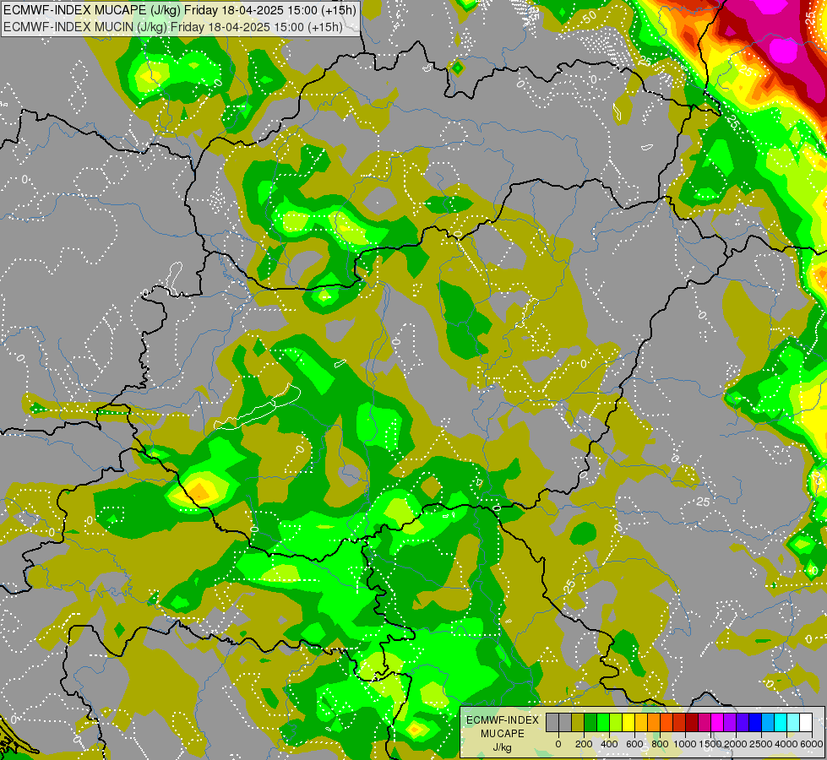Pick the violet swatch right of 2000 tick
Screen dimensions: 827x760
click(x=743, y=723)
